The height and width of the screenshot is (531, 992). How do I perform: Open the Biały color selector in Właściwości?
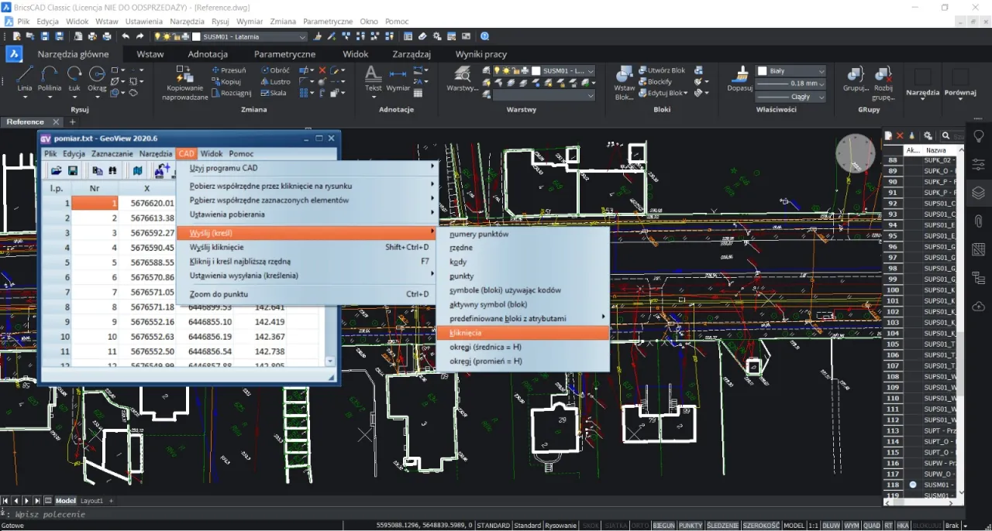point(790,70)
